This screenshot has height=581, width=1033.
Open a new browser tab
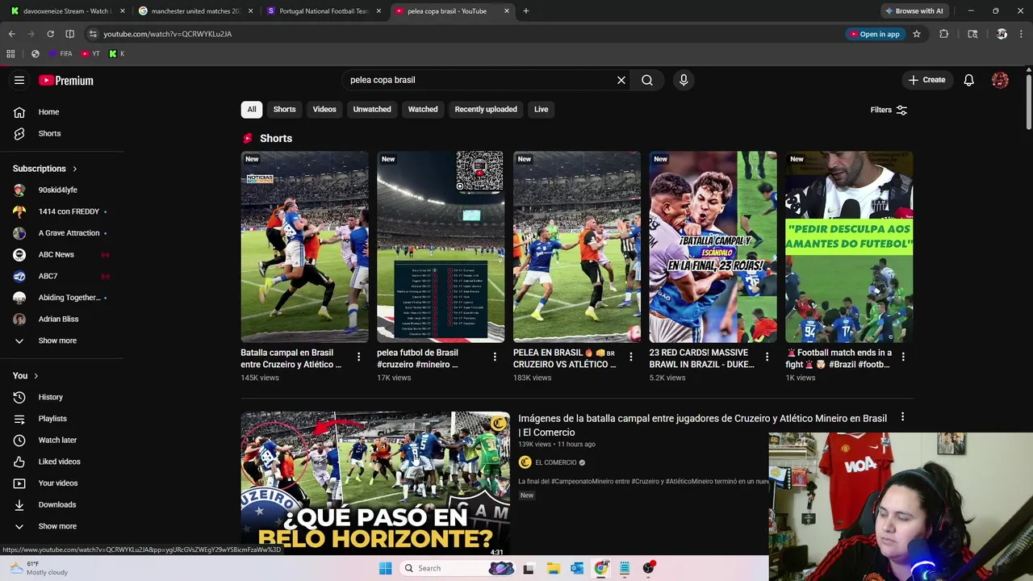tap(526, 11)
